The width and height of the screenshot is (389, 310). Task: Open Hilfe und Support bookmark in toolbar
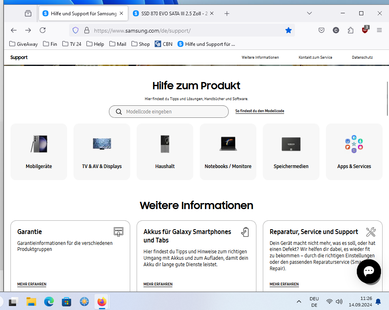(207, 44)
